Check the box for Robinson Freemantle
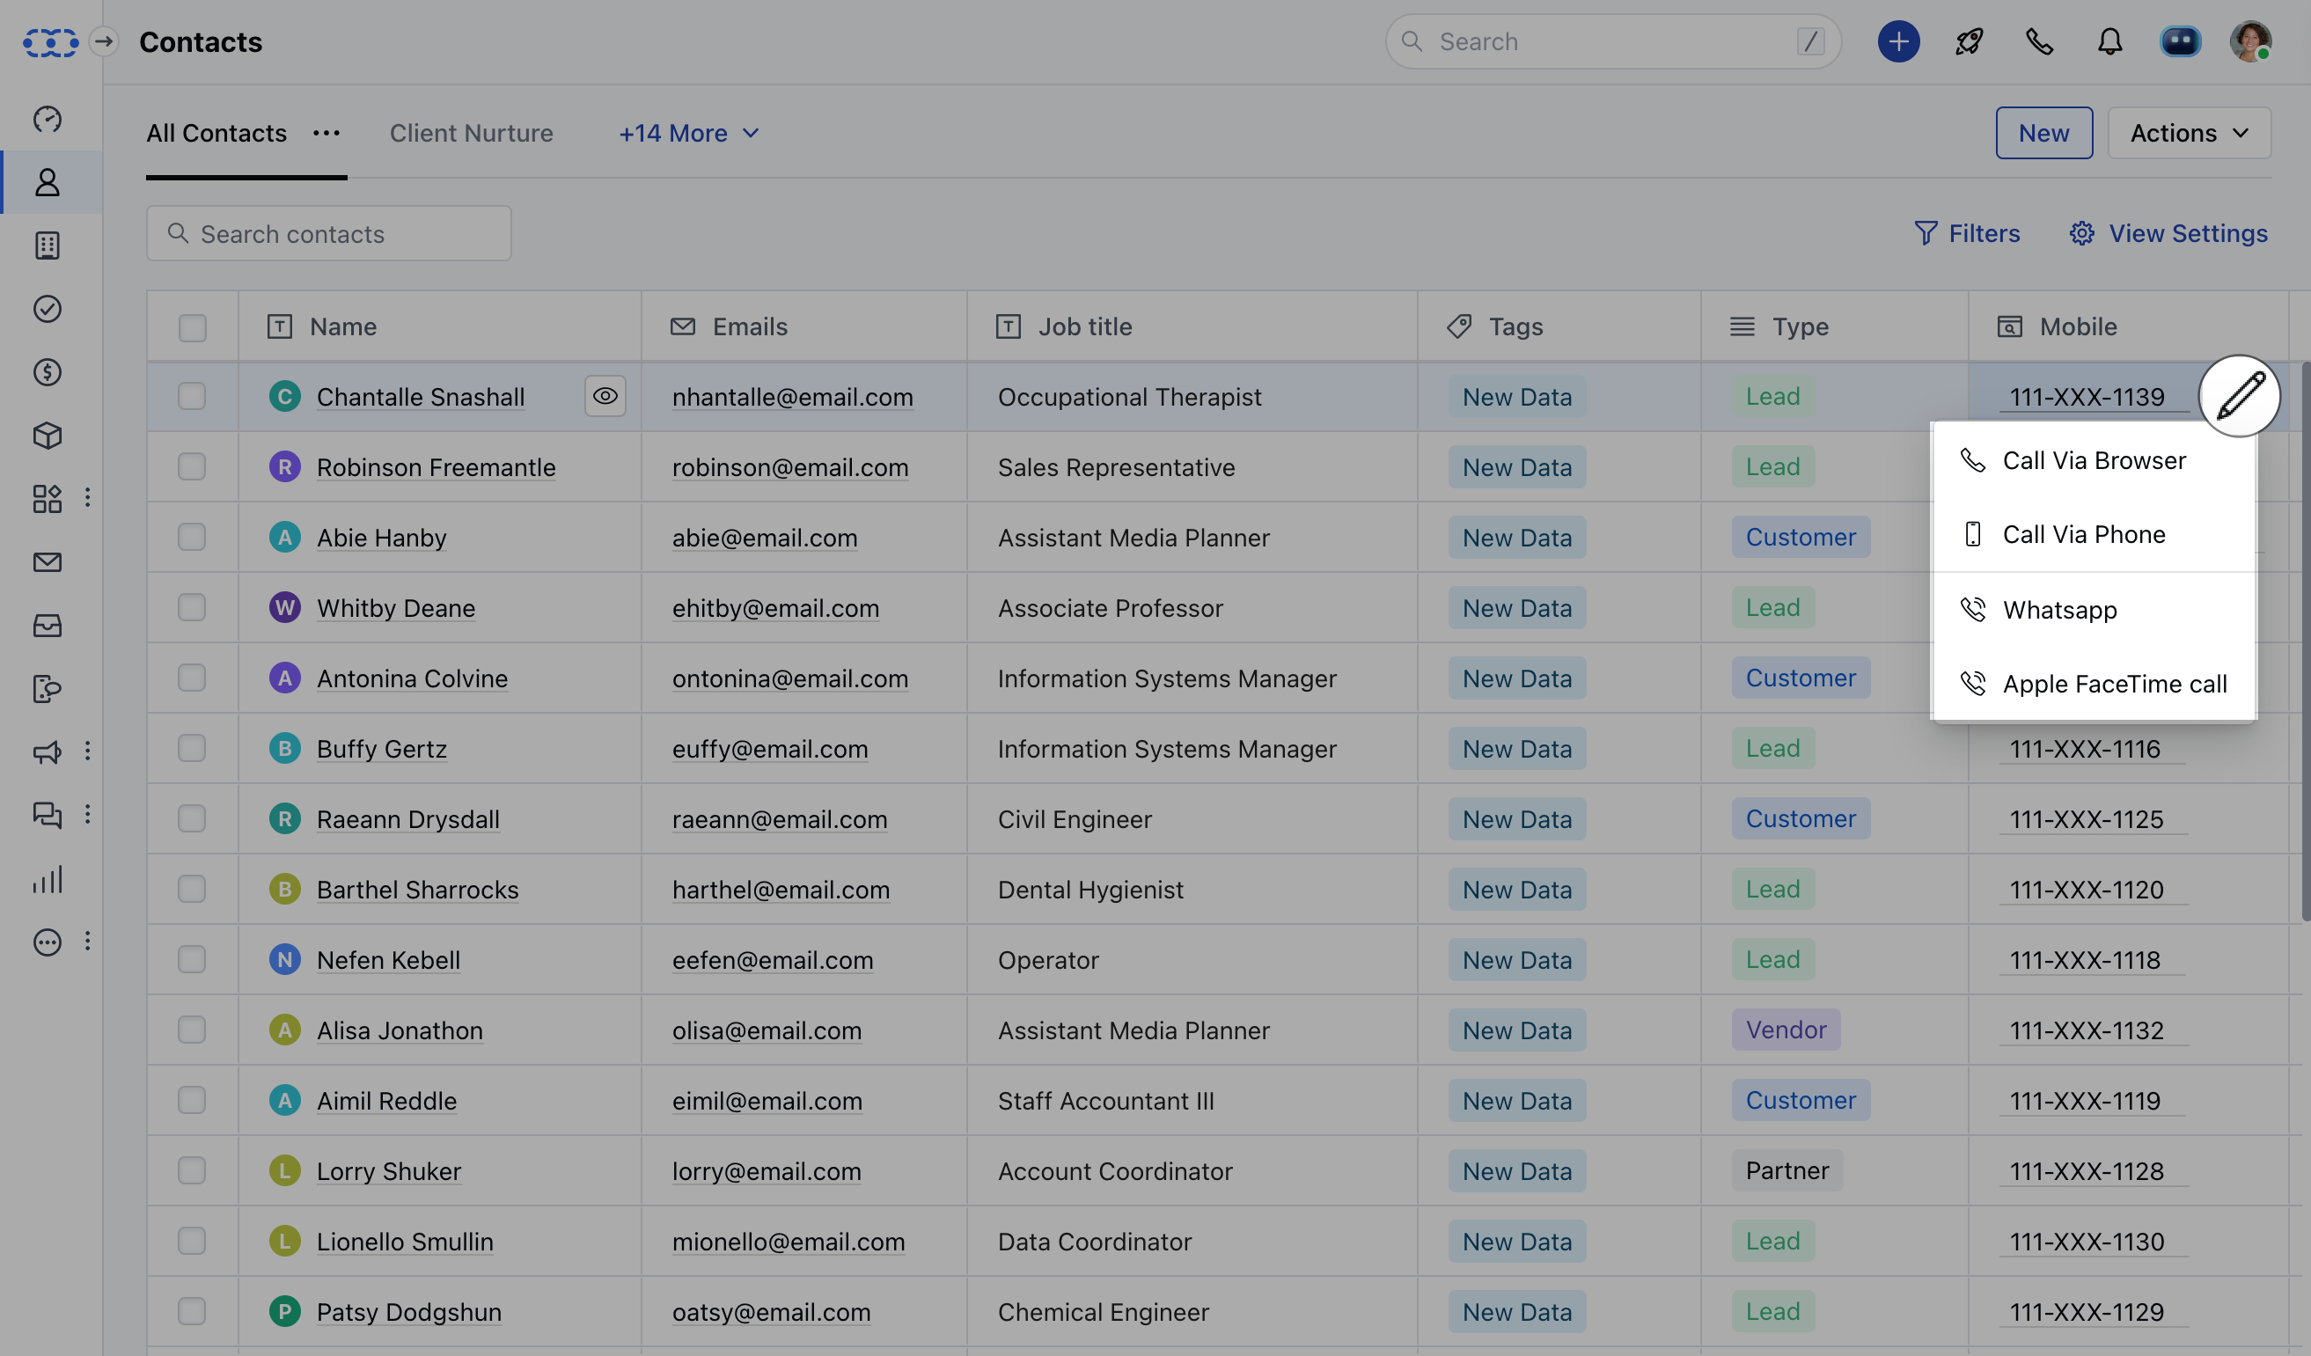 tap(192, 466)
